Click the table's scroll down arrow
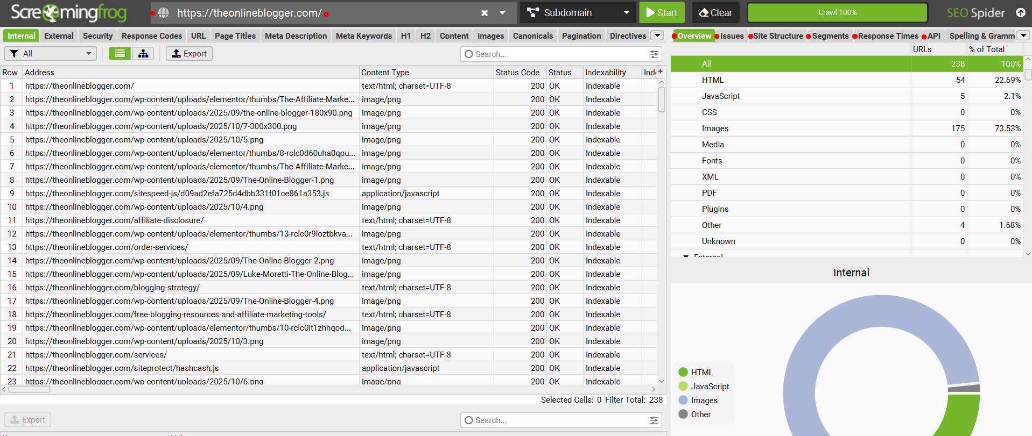The height and width of the screenshot is (436, 1032). point(662,381)
